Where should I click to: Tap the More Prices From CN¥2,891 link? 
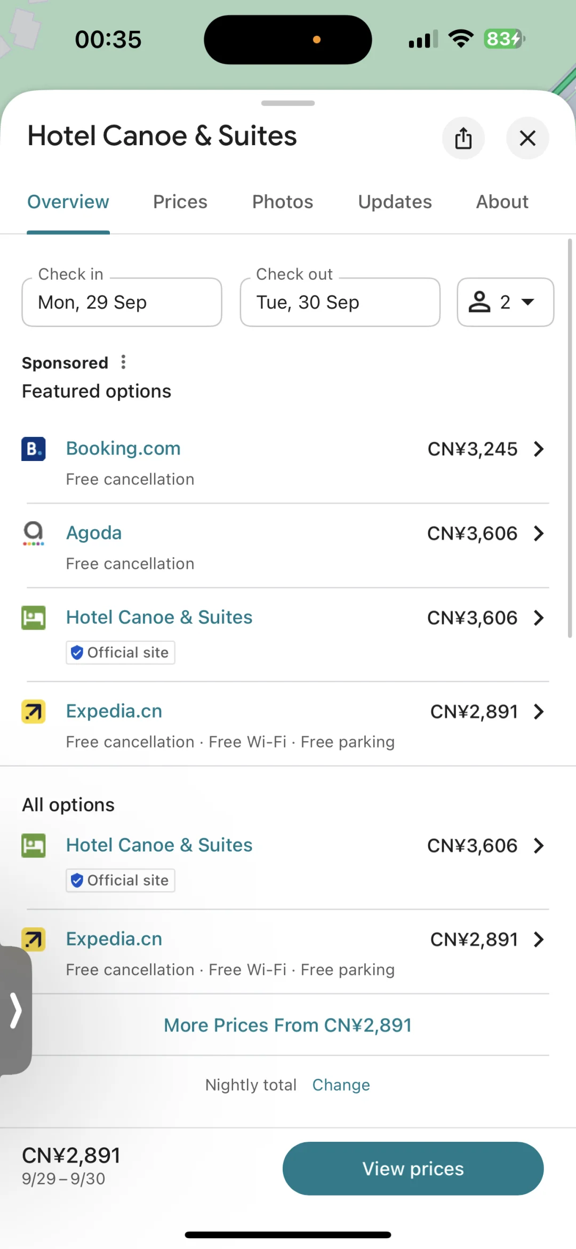click(287, 1025)
